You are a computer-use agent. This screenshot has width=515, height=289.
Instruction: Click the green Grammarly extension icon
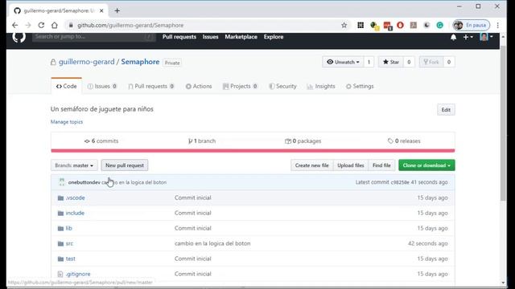(440, 25)
